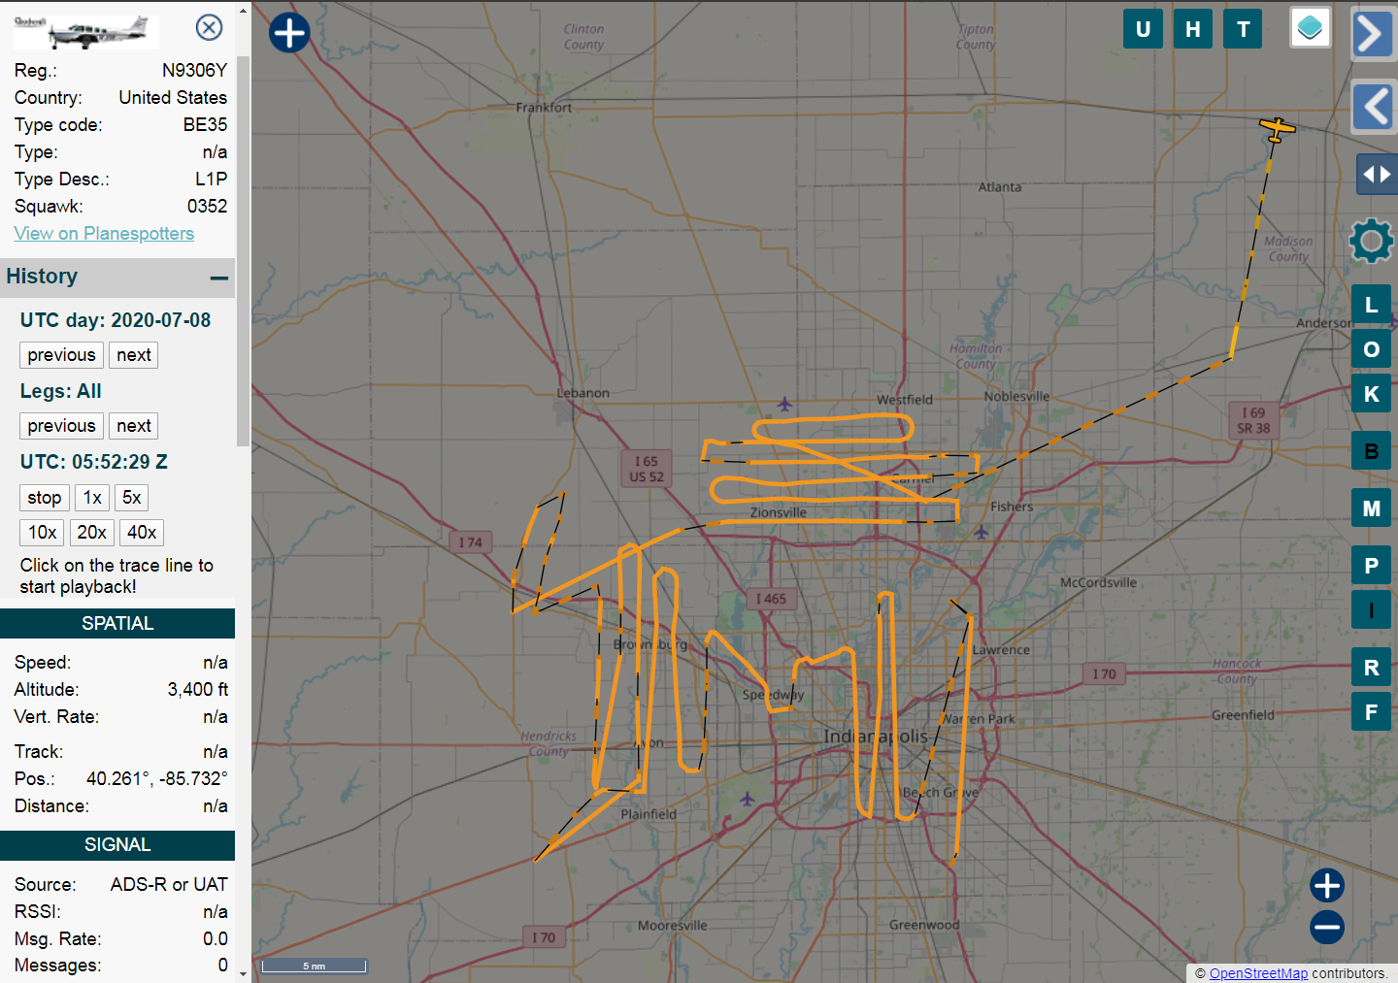
Task: Toggle sidebar with the double-arrow button
Action: point(1376,175)
